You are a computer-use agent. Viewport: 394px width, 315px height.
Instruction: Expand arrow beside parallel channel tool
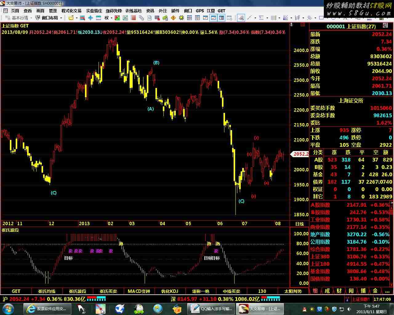303,18
